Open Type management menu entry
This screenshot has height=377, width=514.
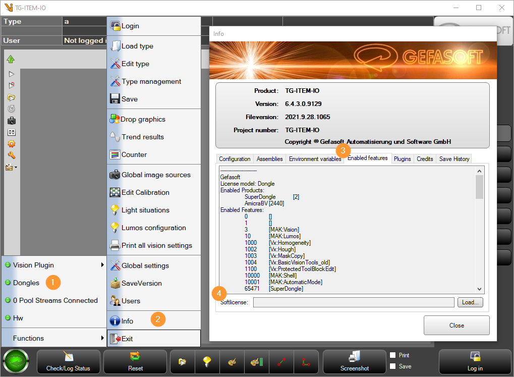(154, 81)
